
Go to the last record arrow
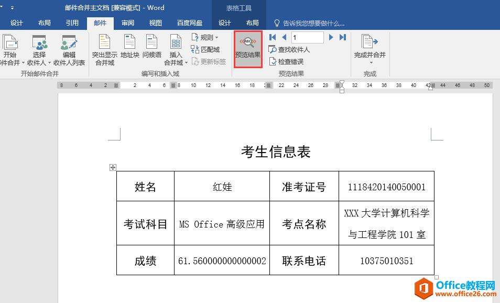(342, 37)
